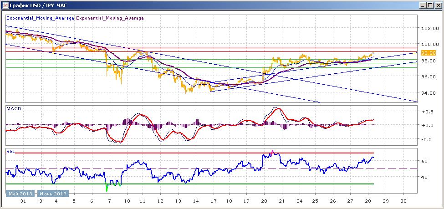This screenshot has width=444, height=209.
Task: Click the purple Exponential_Moving_Average label
Action: (x=110, y=18)
